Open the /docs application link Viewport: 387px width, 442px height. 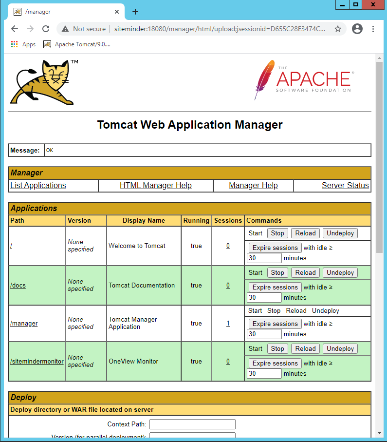(18, 285)
